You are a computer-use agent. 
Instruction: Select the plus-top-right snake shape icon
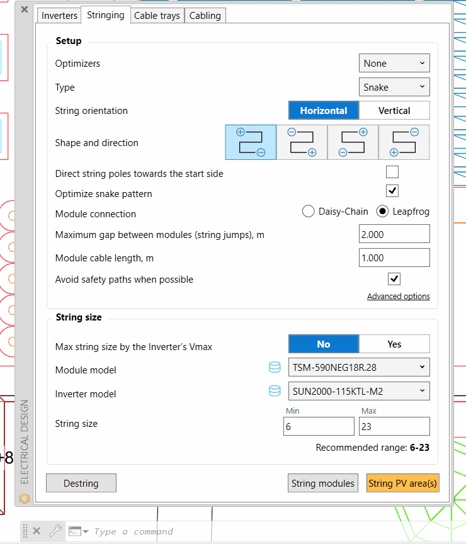(x=353, y=142)
